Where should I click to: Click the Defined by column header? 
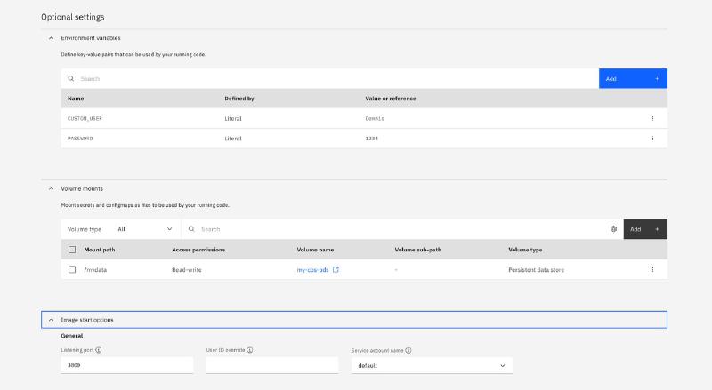click(239, 99)
